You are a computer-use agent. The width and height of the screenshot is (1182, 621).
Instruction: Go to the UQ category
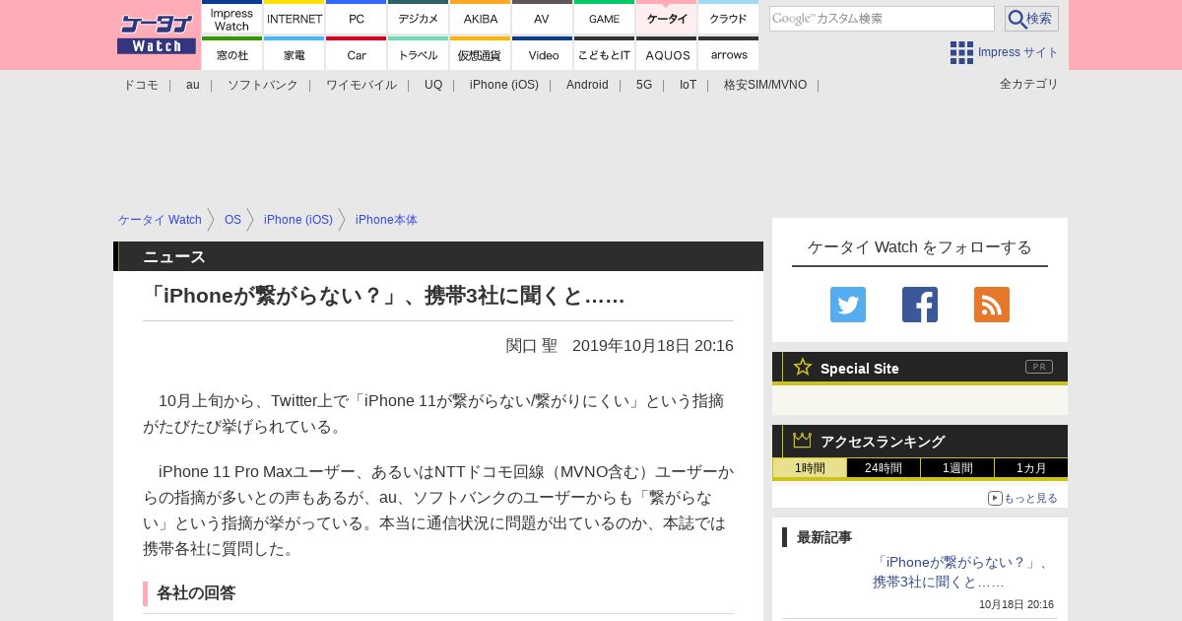[x=433, y=85]
